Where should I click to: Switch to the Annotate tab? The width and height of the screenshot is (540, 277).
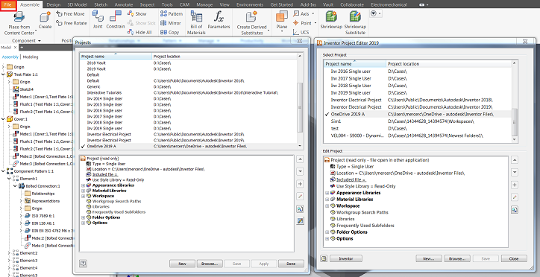click(x=124, y=4)
